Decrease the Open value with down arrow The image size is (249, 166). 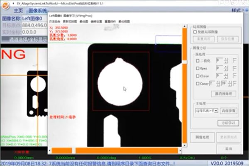coord(226,69)
